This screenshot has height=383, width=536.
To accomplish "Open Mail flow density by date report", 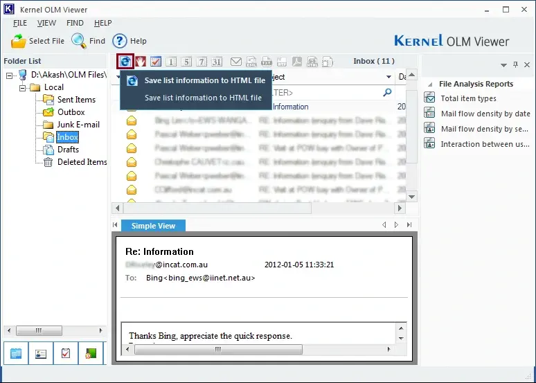I will coord(485,114).
